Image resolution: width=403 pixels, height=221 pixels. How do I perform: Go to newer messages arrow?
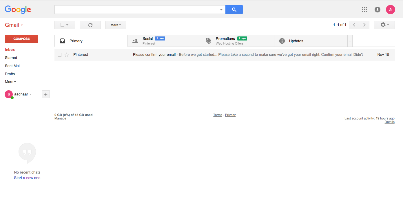(x=354, y=25)
